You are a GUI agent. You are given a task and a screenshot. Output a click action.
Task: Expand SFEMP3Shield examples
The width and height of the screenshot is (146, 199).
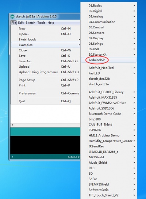[x=109, y=184]
